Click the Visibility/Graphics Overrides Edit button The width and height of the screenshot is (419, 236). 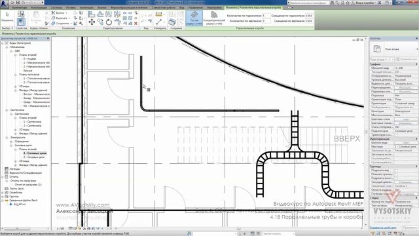coord(406,88)
